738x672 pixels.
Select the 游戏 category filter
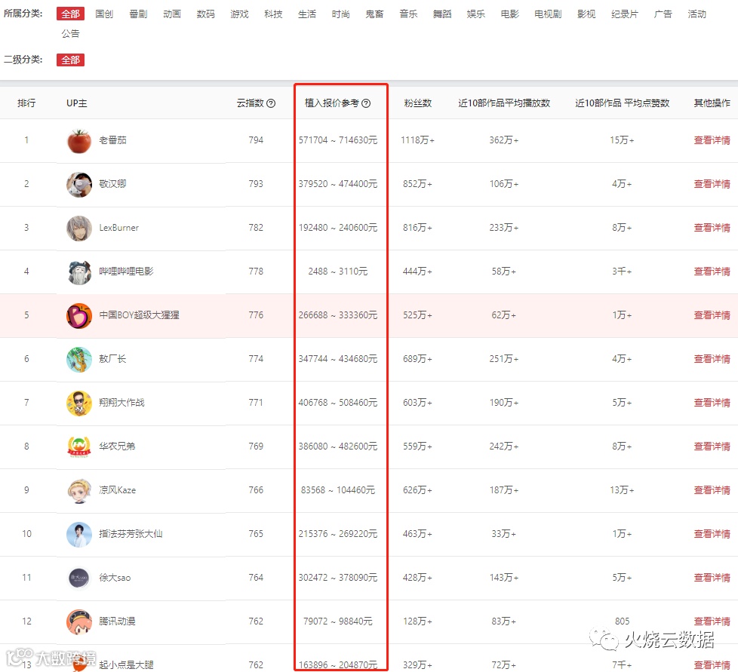(239, 14)
